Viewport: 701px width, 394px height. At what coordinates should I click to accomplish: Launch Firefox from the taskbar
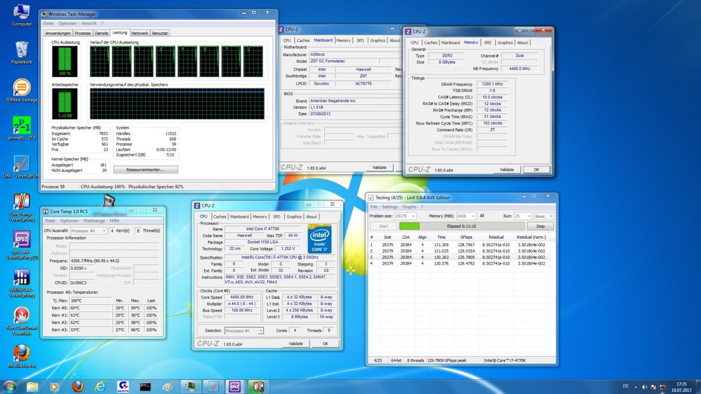[x=77, y=386]
